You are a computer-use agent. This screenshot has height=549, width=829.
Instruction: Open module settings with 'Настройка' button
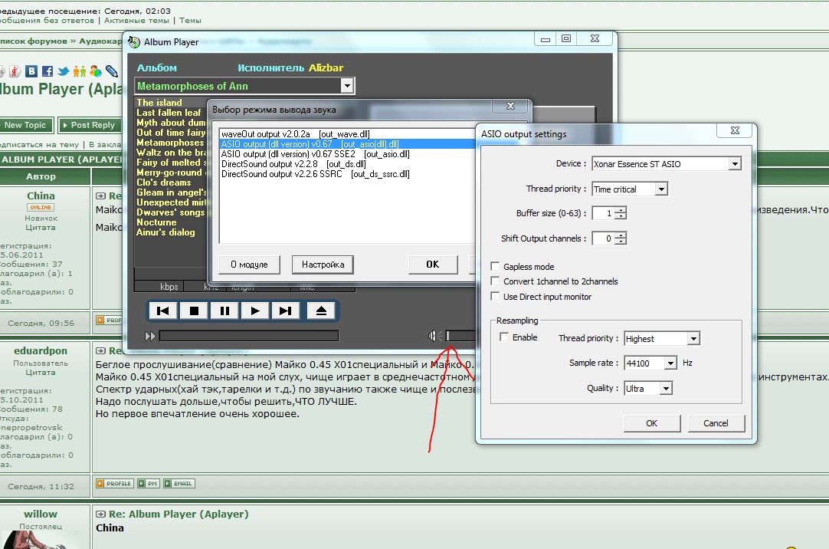323,265
